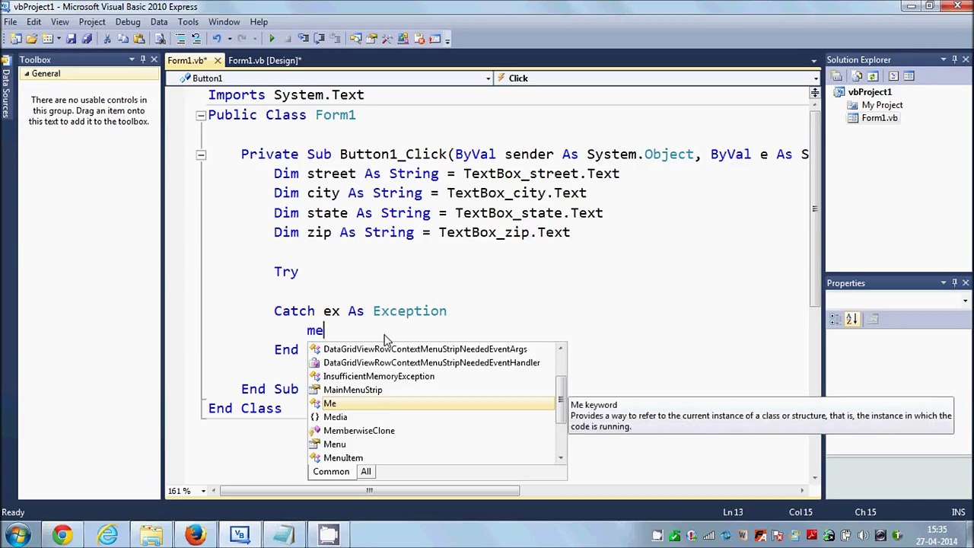Open the Undo history dropdown arrow
Viewport: 974px width, 548px height.
(x=230, y=38)
